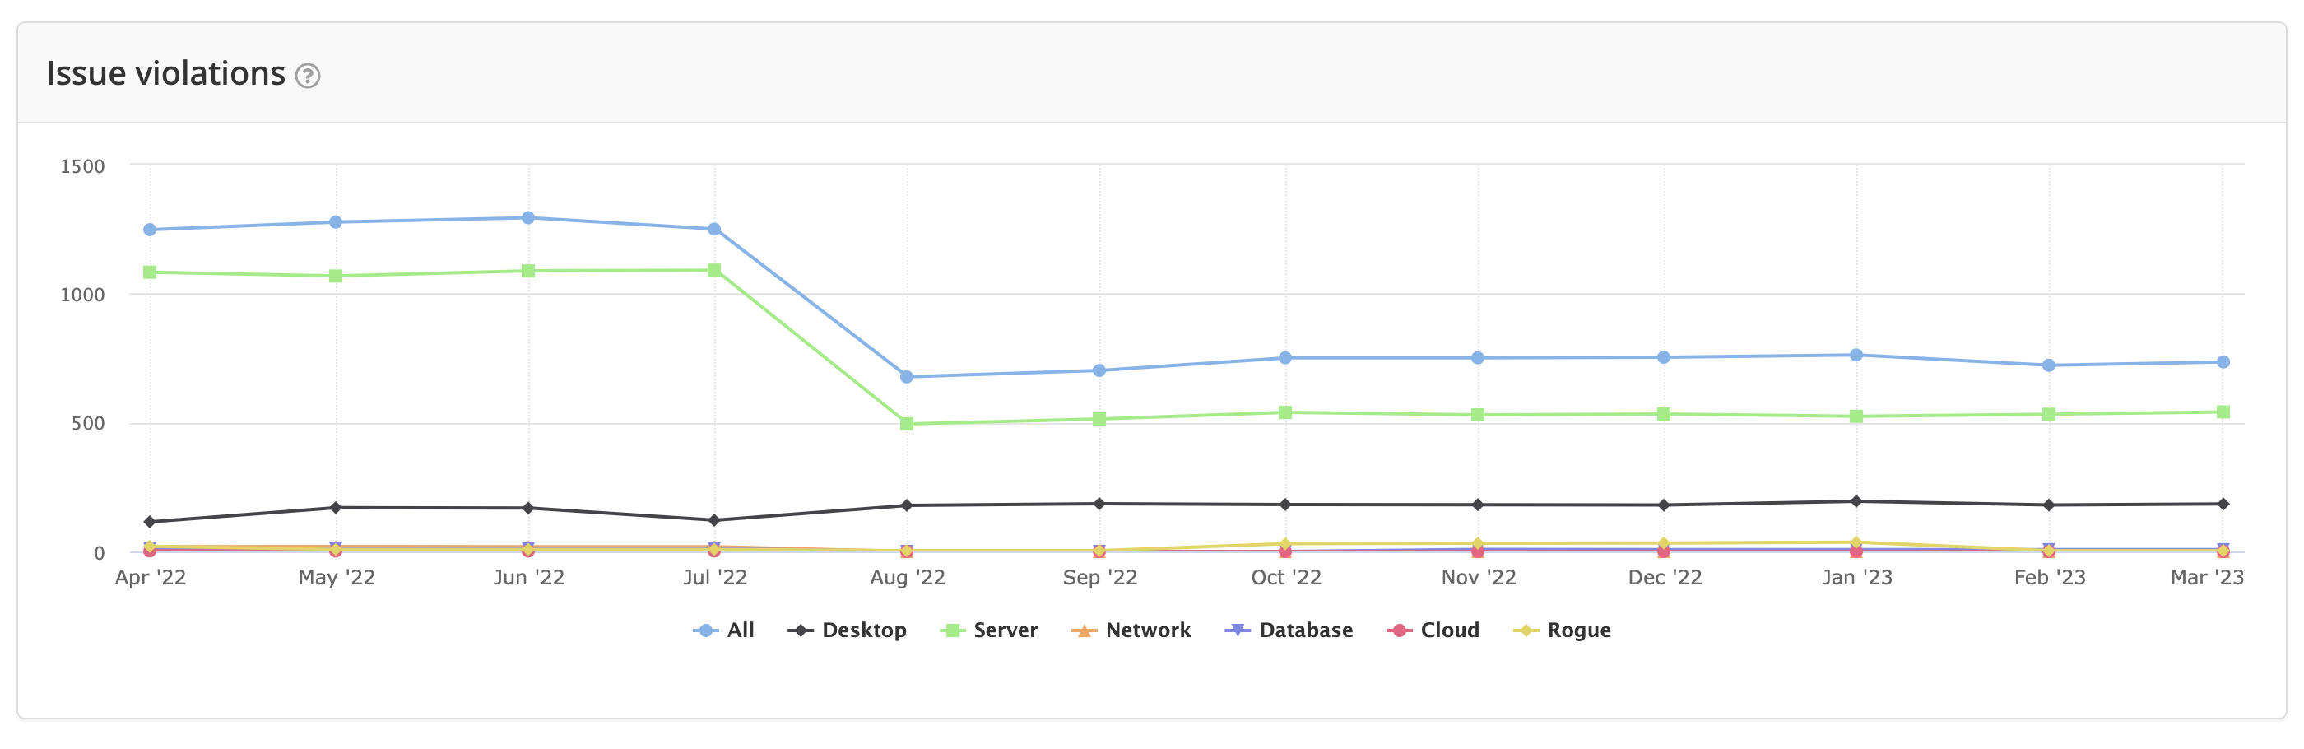Click the Server data point at Oct '22

[x=1285, y=412]
